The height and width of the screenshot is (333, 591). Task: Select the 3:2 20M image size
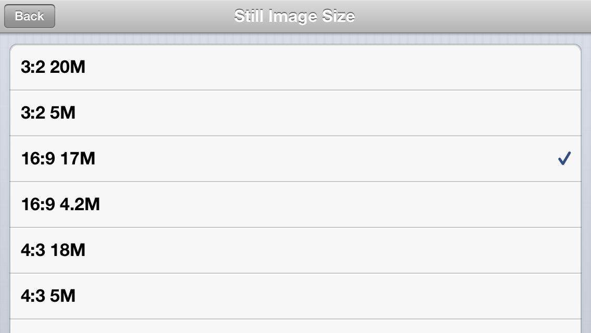pos(295,68)
